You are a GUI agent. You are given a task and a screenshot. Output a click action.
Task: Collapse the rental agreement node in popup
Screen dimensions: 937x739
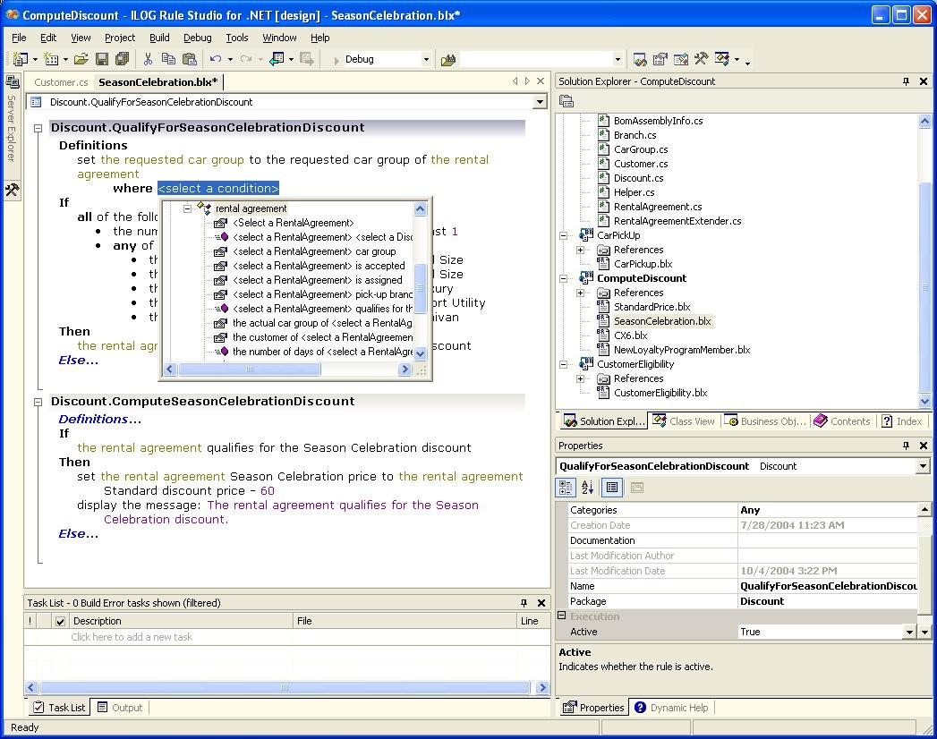187,208
